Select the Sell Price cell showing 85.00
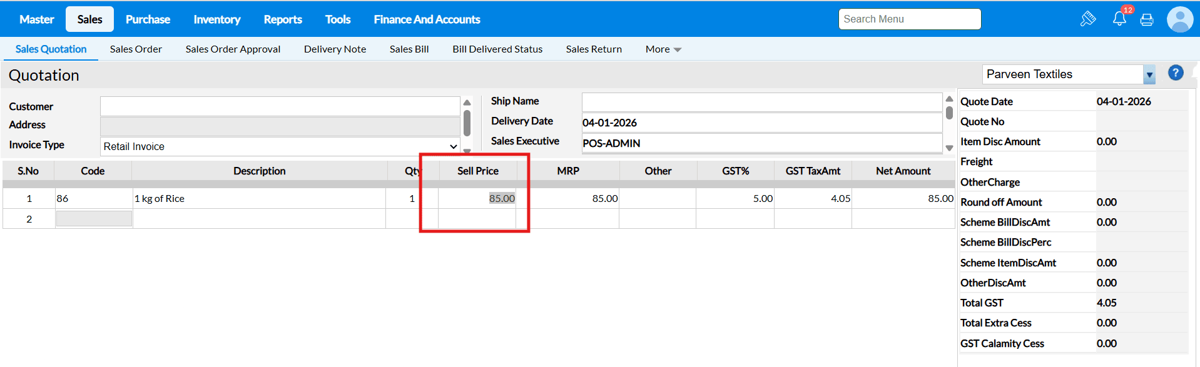The image size is (1200, 367). [478, 199]
